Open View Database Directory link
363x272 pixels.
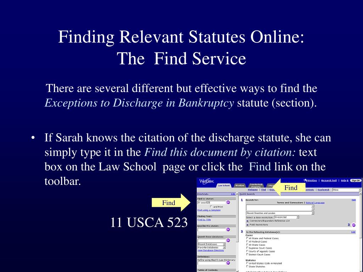point(211,250)
